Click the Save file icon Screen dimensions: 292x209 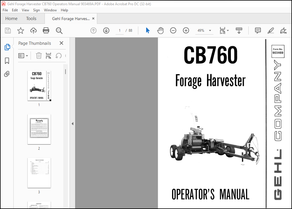(x=8, y=31)
